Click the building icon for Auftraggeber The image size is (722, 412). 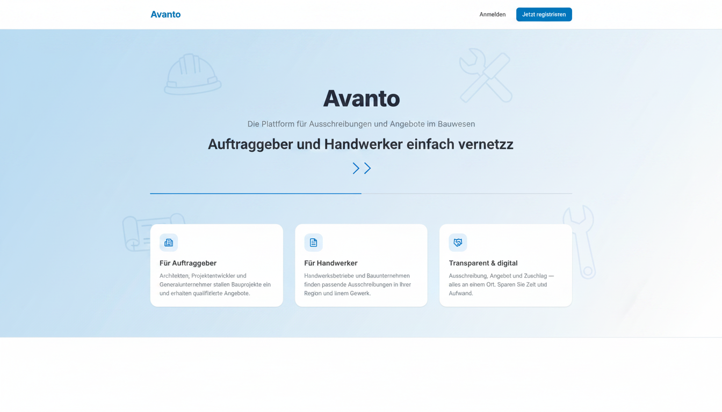pyautogui.click(x=169, y=242)
